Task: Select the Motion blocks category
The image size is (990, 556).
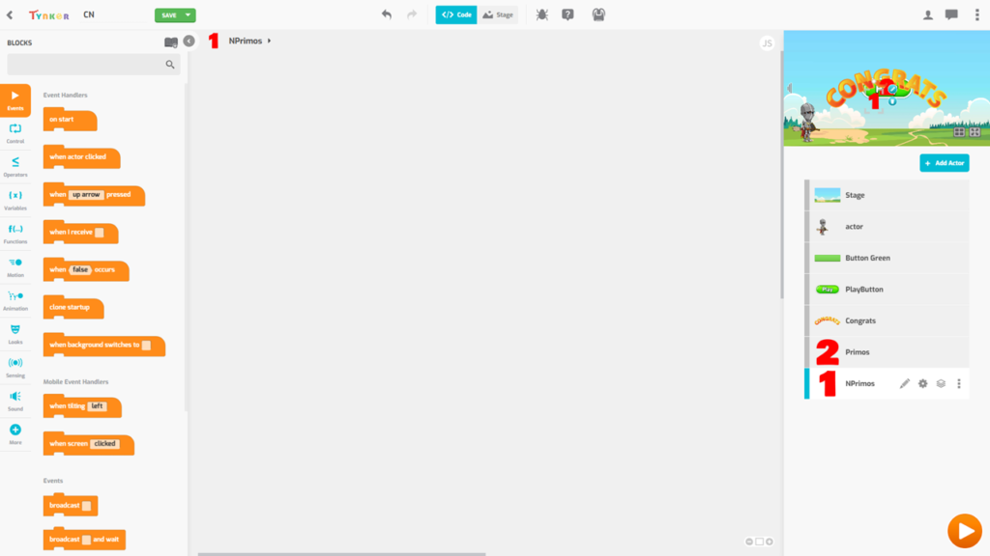Action: click(x=15, y=266)
